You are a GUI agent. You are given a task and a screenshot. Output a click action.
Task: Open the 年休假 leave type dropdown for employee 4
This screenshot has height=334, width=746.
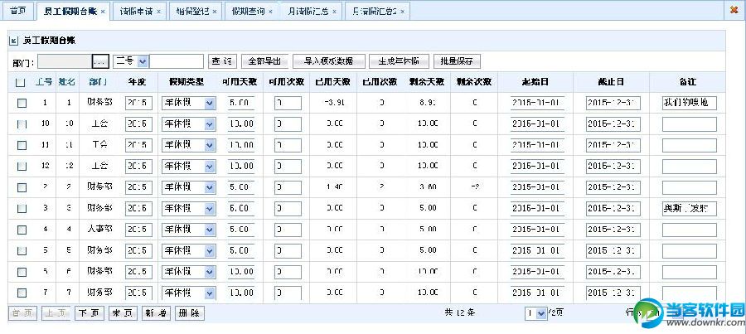pos(210,230)
